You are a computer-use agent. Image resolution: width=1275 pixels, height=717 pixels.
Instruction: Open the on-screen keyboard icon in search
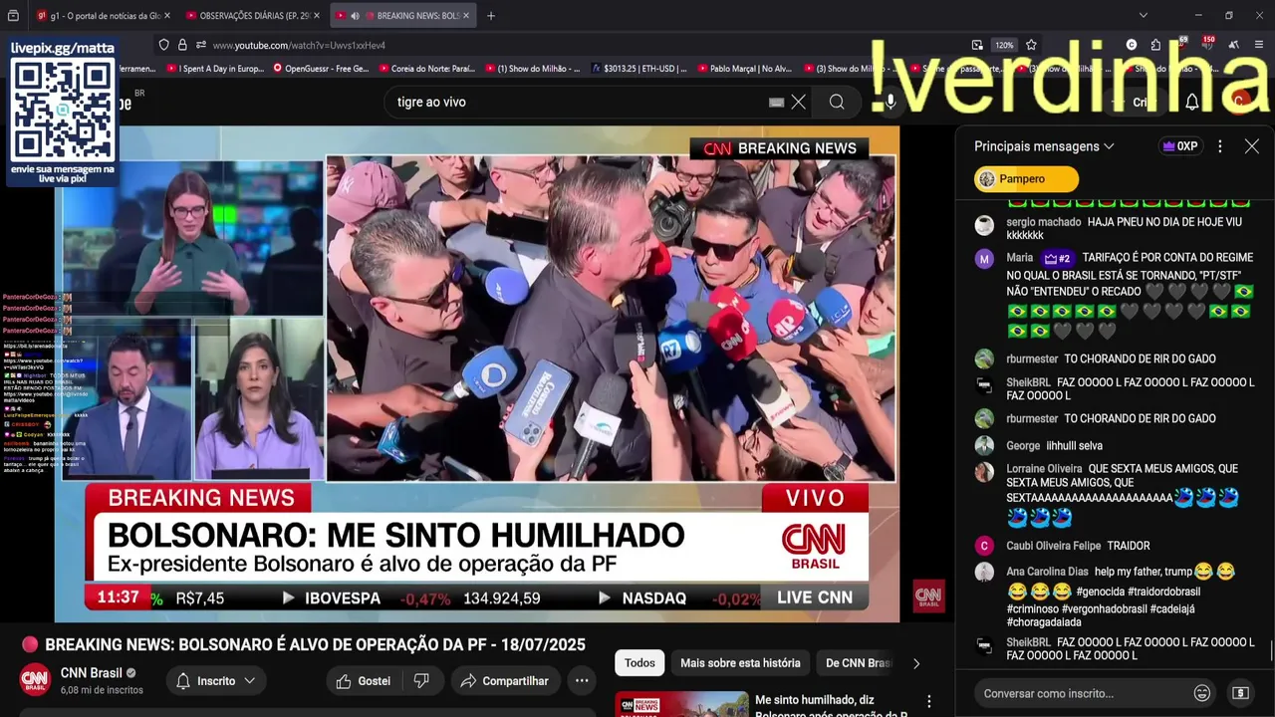tap(777, 102)
